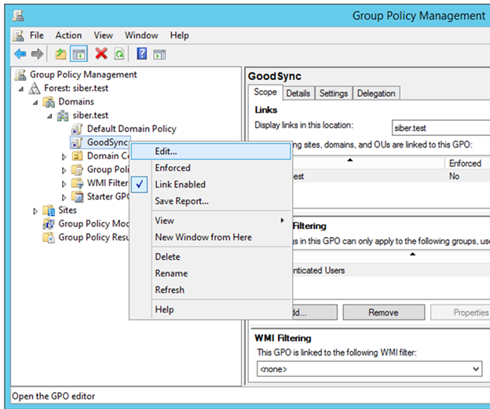
Task: Click the red X Delete toolbar icon
Action: pyautogui.click(x=101, y=53)
